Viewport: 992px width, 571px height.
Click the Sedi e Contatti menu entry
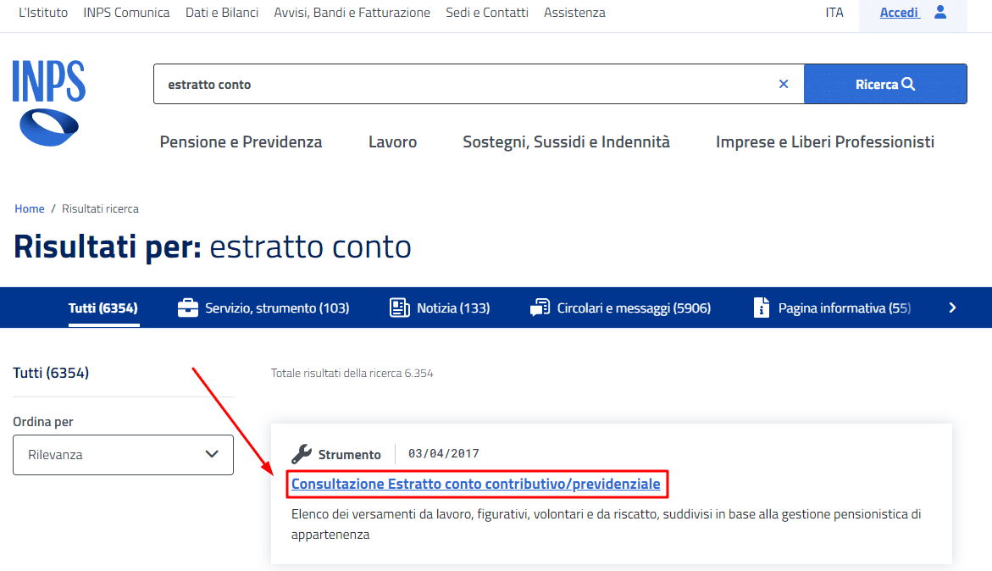486,13
